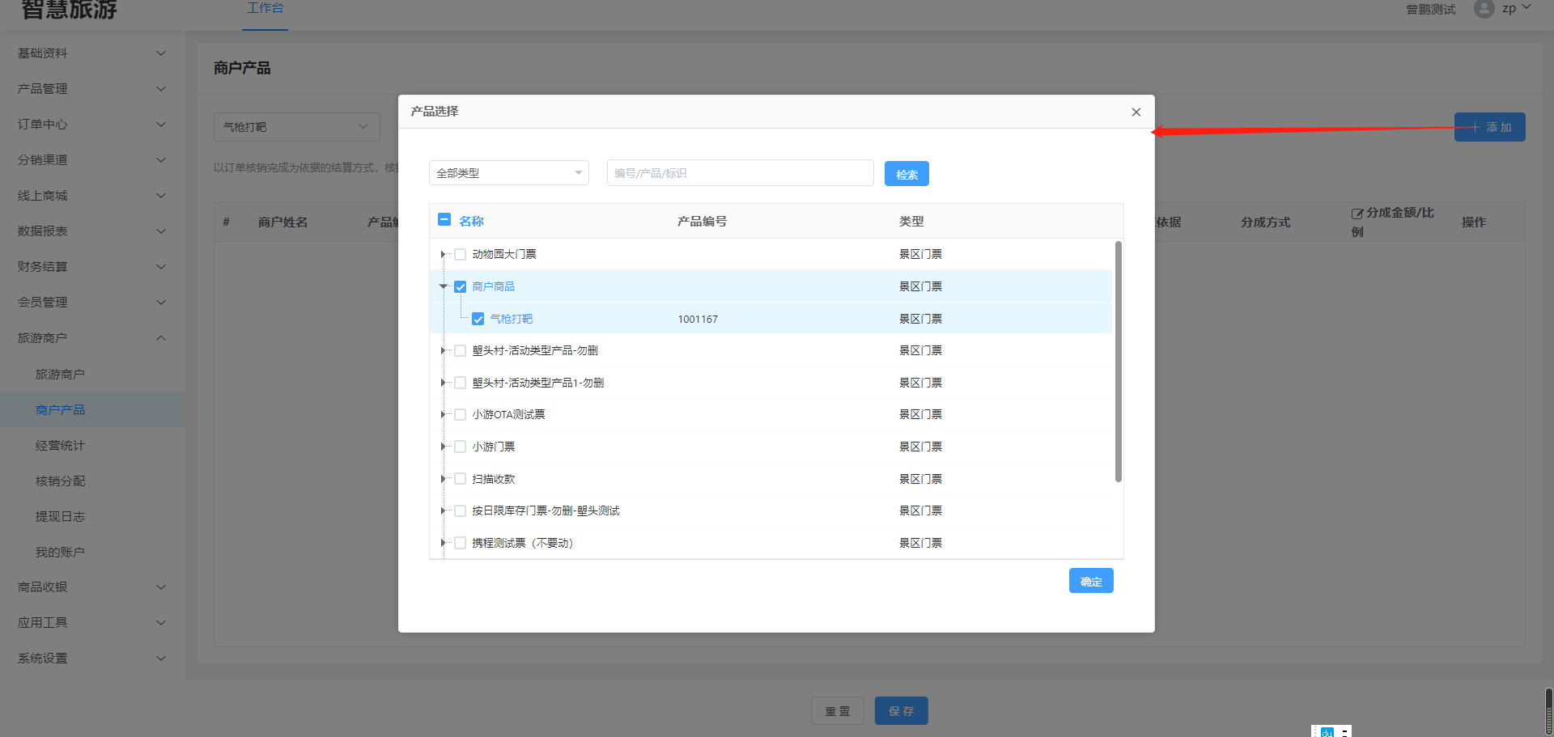Expand the 动物园大门票 tree arrow
Screen dimensions: 1554x737
(443, 255)
